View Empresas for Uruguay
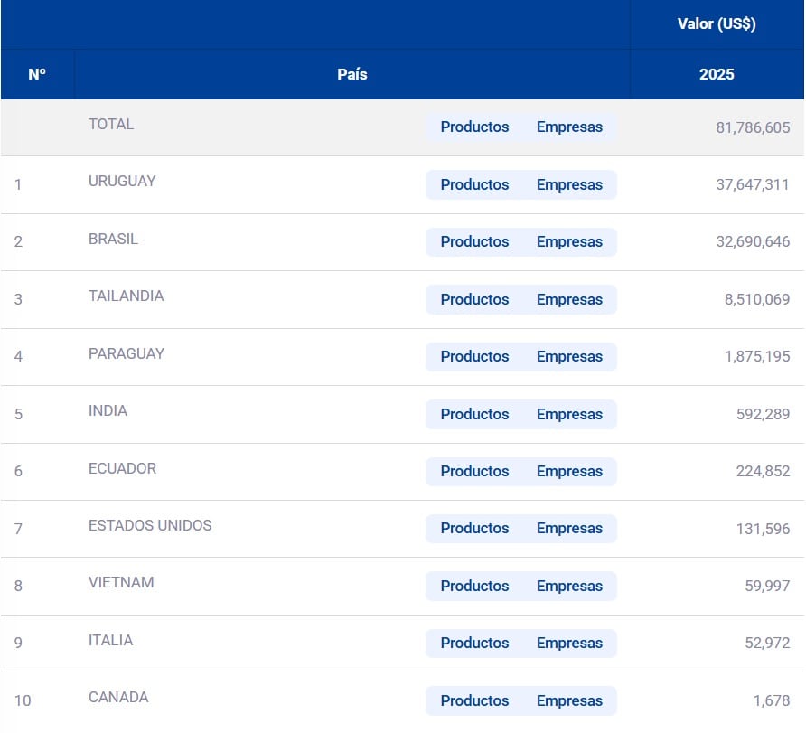The height and width of the screenshot is (733, 806). click(x=569, y=184)
